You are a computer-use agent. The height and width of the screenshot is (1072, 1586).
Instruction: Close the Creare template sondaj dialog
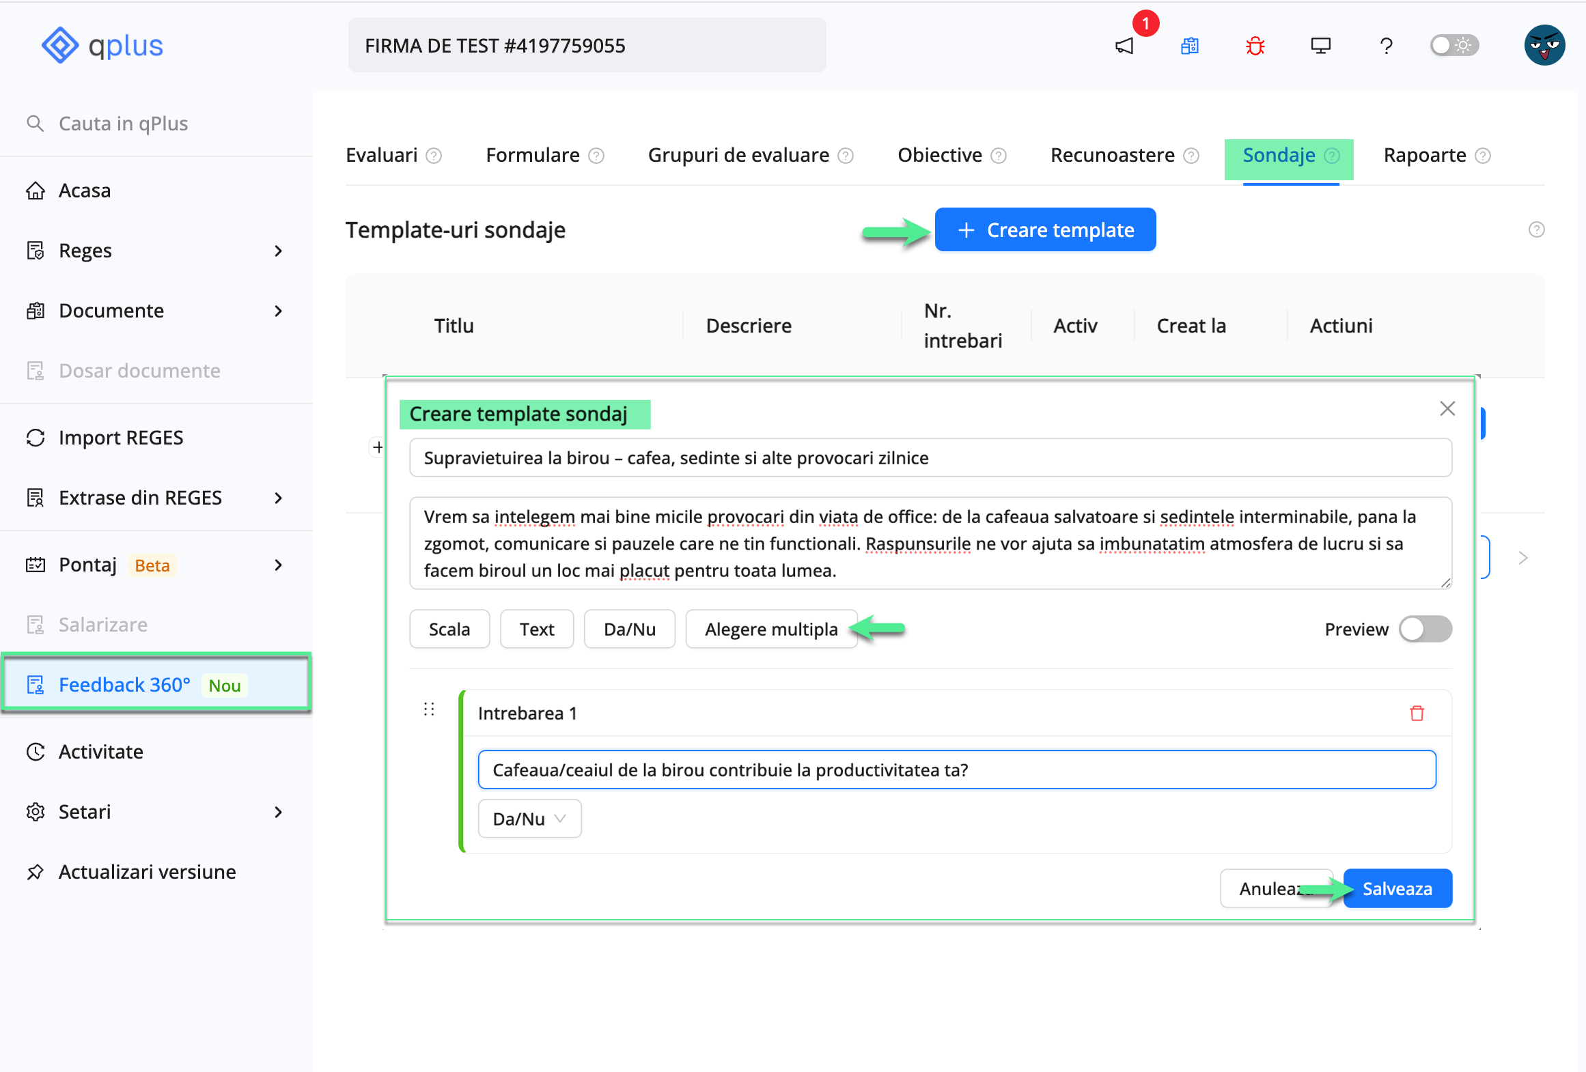click(1447, 408)
